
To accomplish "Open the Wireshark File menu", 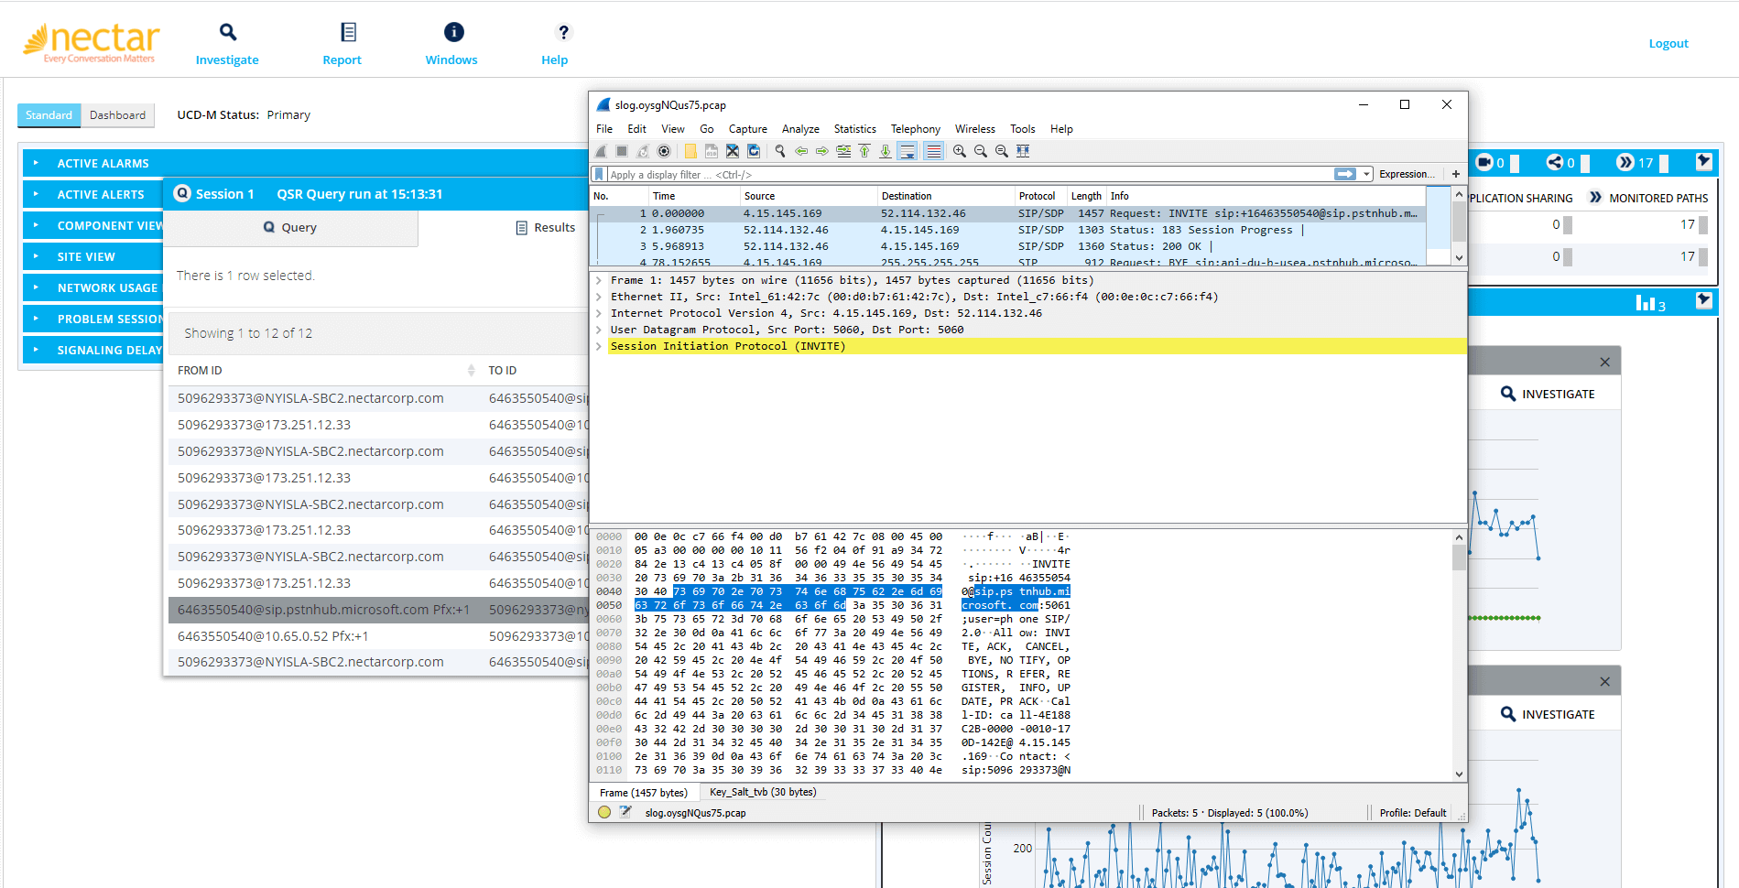I will 604,129.
